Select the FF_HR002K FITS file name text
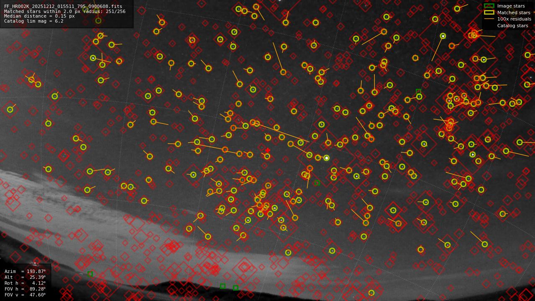This screenshot has width=535, height=301. pyautogui.click(x=63, y=6)
